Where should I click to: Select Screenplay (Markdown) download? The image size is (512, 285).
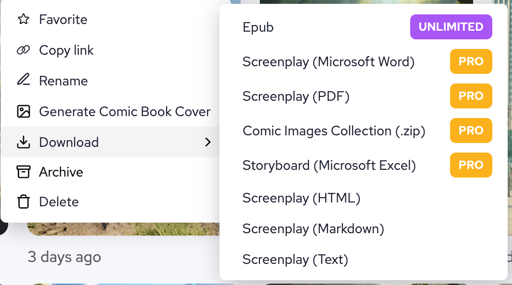pos(313,229)
